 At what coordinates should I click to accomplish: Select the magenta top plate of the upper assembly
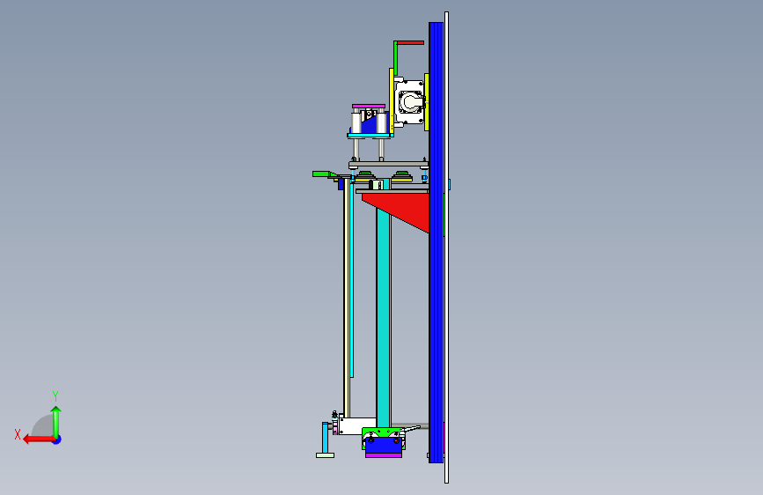click(x=369, y=106)
